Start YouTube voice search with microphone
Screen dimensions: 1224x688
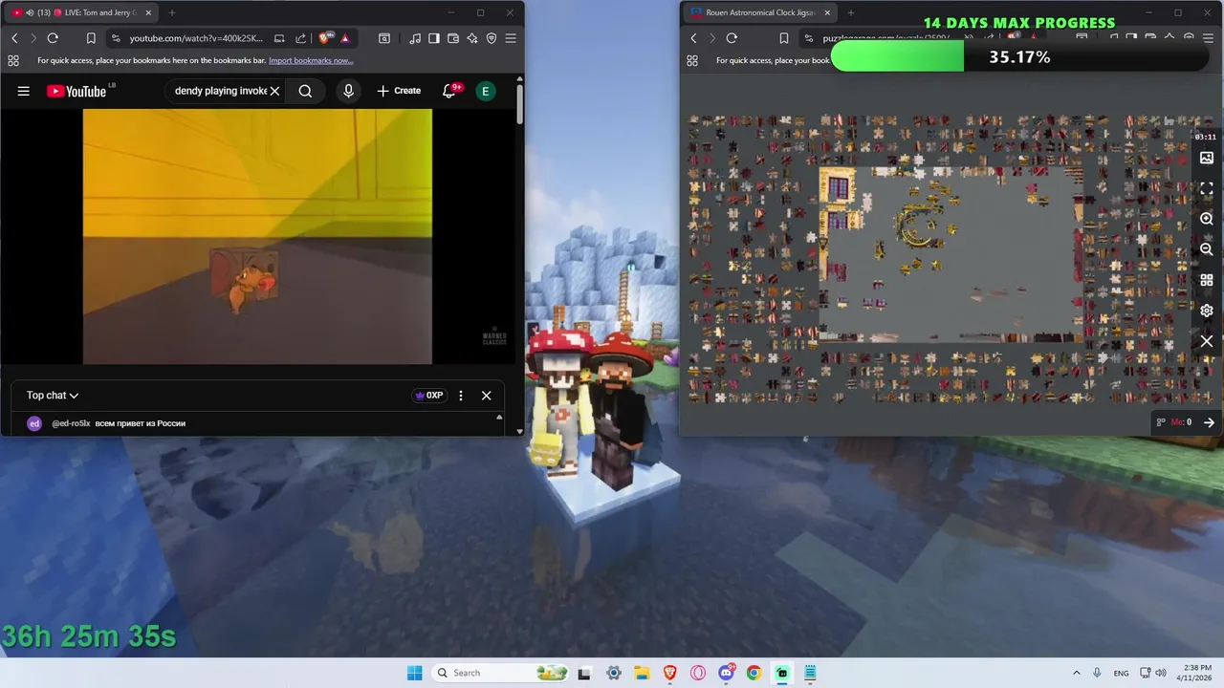[348, 91]
